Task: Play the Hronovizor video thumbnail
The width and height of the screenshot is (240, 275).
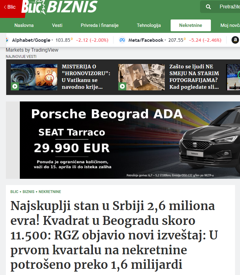Action: pos(34,77)
